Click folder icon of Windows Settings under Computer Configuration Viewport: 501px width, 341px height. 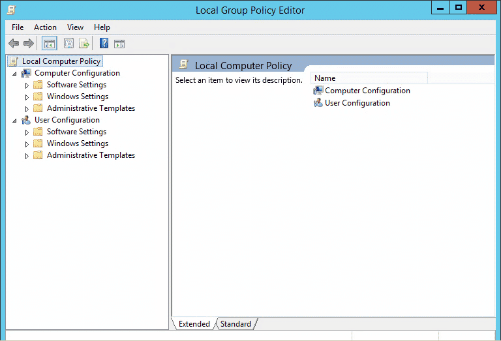pyautogui.click(x=38, y=96)
